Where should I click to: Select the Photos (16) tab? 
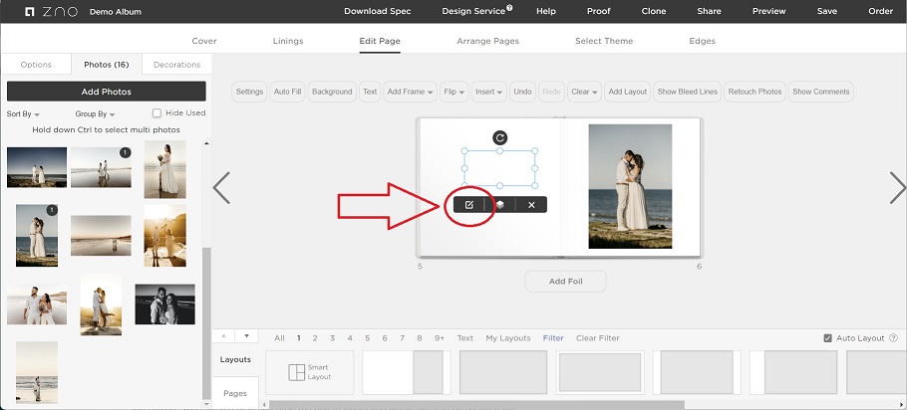click(x=107, y=65)
